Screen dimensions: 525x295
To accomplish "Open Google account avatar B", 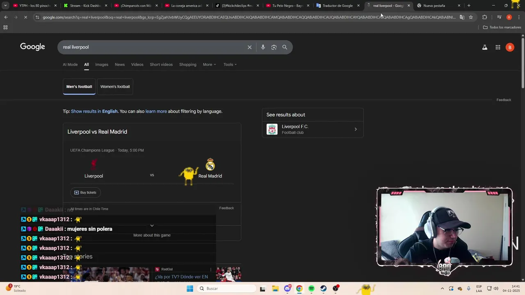I will point(510,47).
